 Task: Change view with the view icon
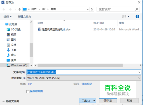click(x=124, y=16)
